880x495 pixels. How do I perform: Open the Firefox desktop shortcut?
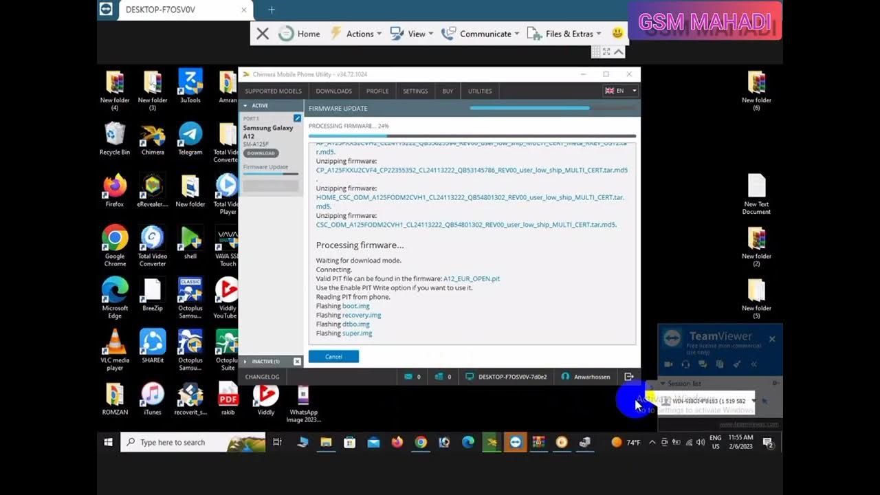point(115,190)
